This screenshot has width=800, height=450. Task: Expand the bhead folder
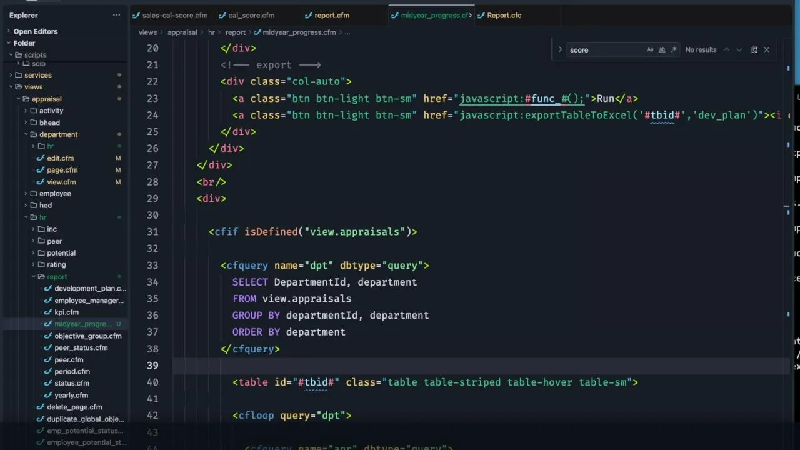click(x=49, y=122)
